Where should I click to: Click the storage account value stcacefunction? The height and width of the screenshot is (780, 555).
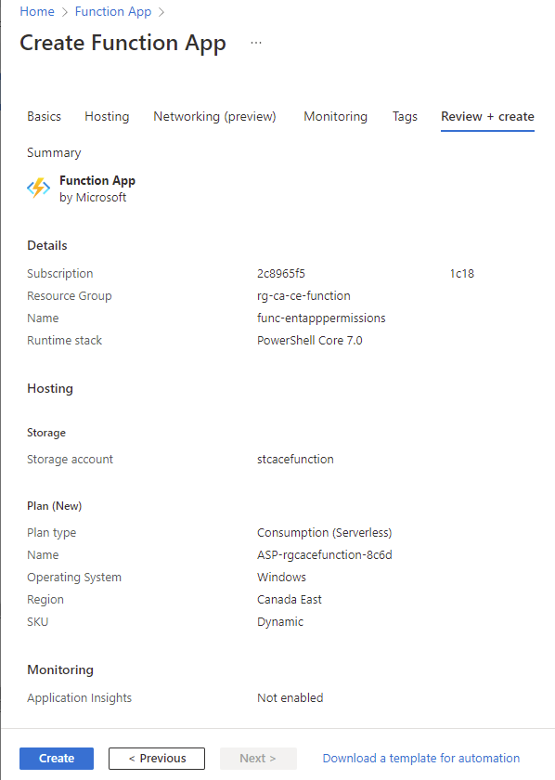pyautogui.click(x=295, y=459)
